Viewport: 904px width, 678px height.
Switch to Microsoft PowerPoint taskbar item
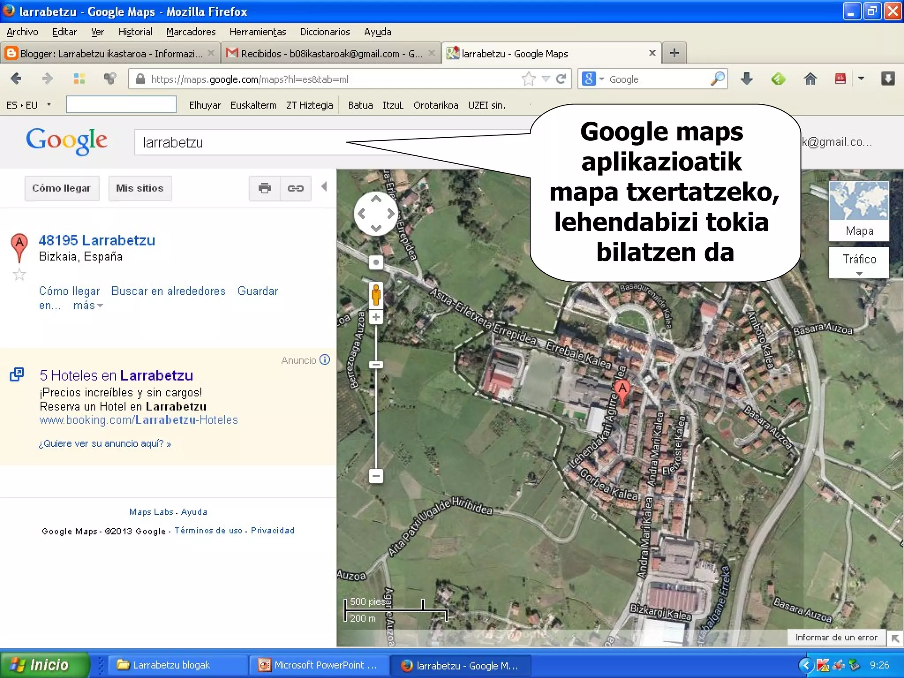[319, 665]
